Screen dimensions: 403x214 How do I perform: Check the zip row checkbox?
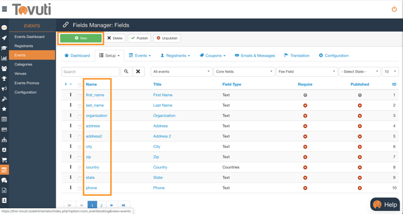coord(80,158)
